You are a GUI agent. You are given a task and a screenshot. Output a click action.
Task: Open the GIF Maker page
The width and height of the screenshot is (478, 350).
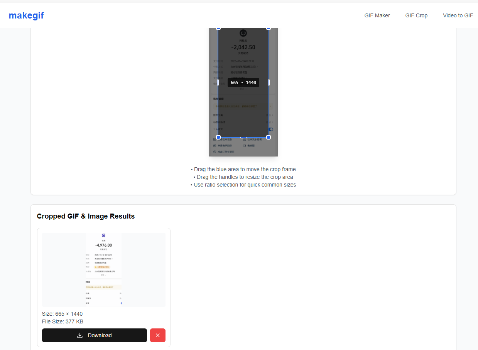377,16
